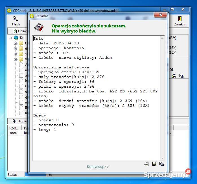Close the Rezultat dialog with its X button
The width and height of the screenshot is (197, 184).
click(160, 15)
